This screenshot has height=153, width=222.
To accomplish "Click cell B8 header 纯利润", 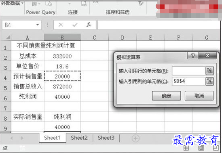I will tap(62, 117).
